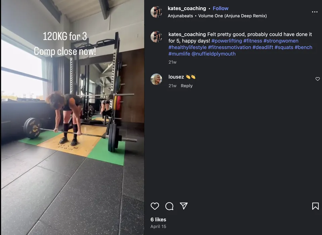Open kates_coaching header profile picture

pos(156,12)
